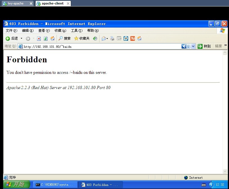
Task: Stop page loading with red X icon
Action: [39, 38]
